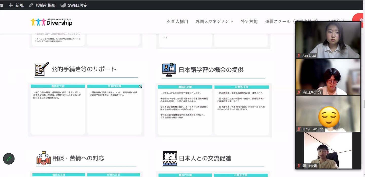The width and height of the screenshot is (365, 177).
Task: Click 任意的支援 header under 日本語学習の機会の提供
Action: (x=242, y=87)
